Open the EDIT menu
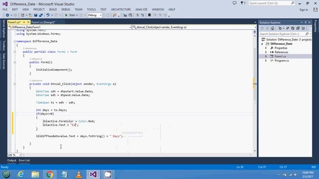The height and width of the screenshot is (179, 319). click(x=15, y=9)
